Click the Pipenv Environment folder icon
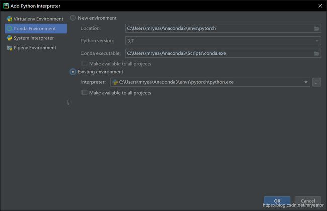Viewport: 327px width, 211px height. pos(9,48)
